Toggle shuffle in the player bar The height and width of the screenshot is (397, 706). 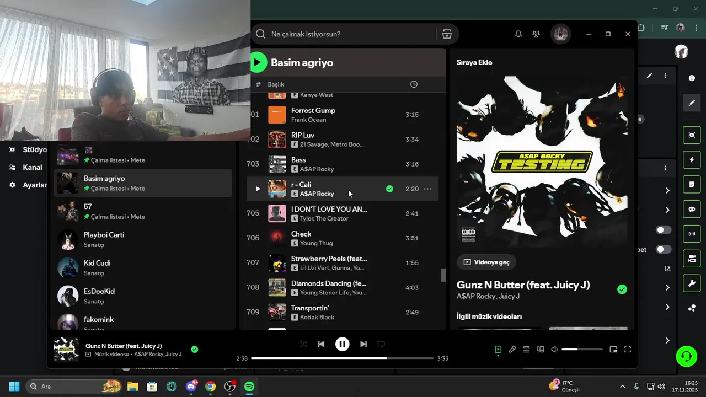[303, 344]
